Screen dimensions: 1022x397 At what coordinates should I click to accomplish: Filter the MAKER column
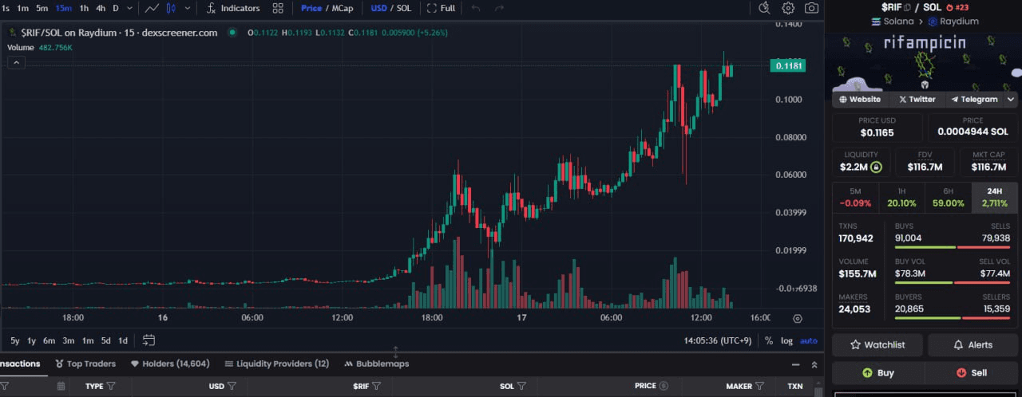(759, 386)
